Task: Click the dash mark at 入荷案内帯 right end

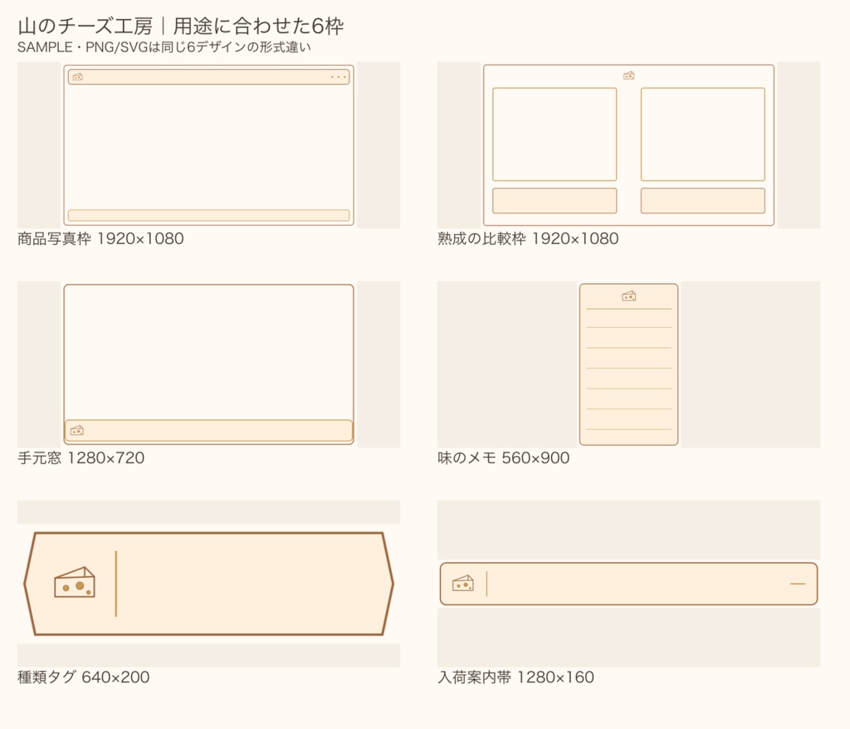Action: [798, 584]
